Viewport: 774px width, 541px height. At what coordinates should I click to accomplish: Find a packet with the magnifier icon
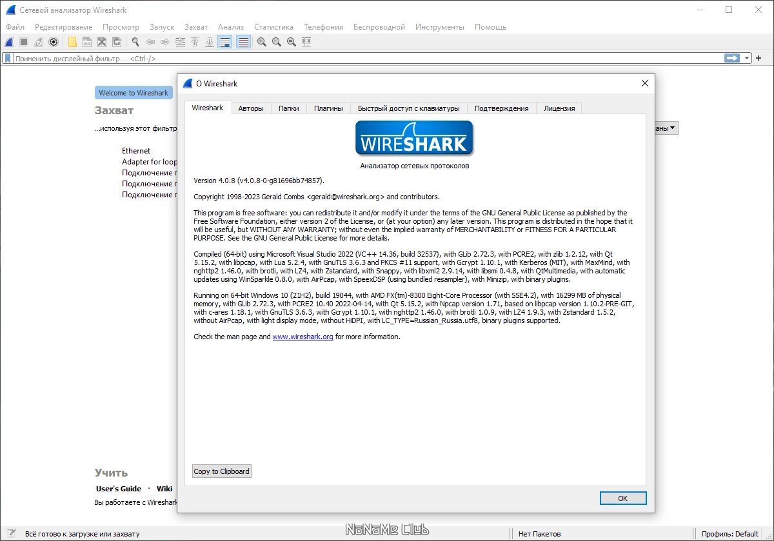point(135,42)
